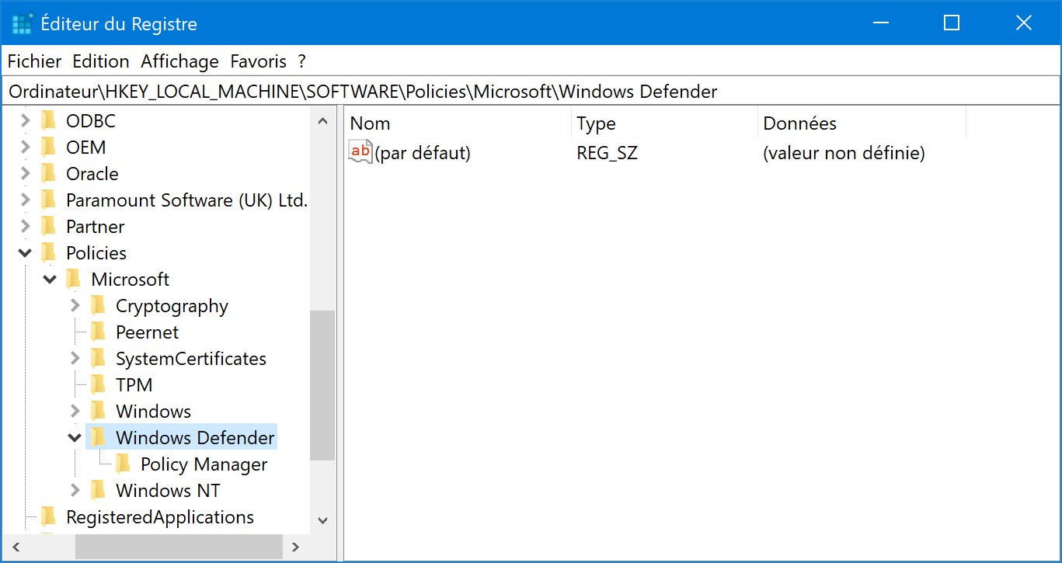Select the ODBC folder icon
Image resolution: width=1062 pixels, height=563 pixels.
pyautogui.click(x=49, y=121)
